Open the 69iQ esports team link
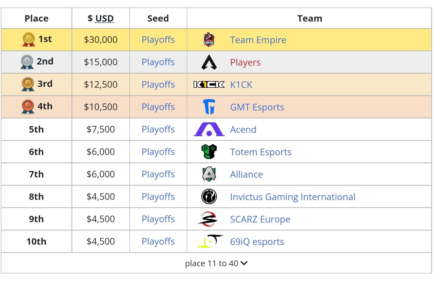434x282 pixels. point(257,242)
